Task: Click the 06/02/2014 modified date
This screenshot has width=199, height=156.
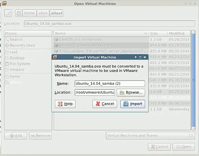Action: tap(179, 69)
